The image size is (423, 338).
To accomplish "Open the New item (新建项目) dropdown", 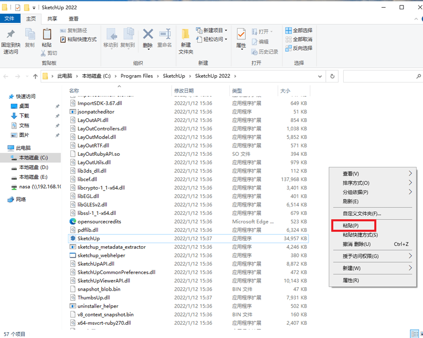I will point(212,30).
